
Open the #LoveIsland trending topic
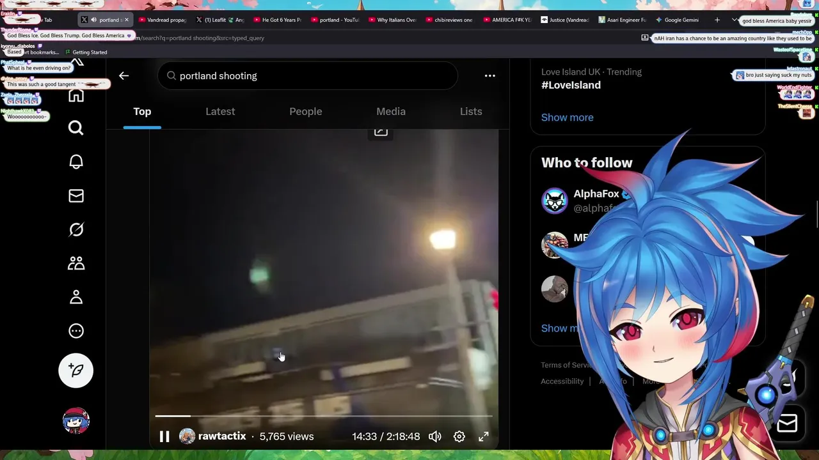click(x=571, y=85)
